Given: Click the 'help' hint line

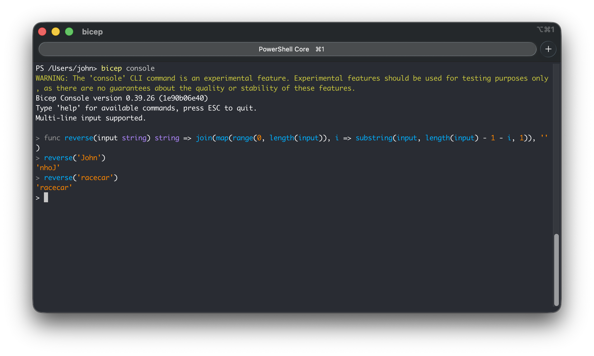Looking at the screenshot, I should [x=146, y=108].
